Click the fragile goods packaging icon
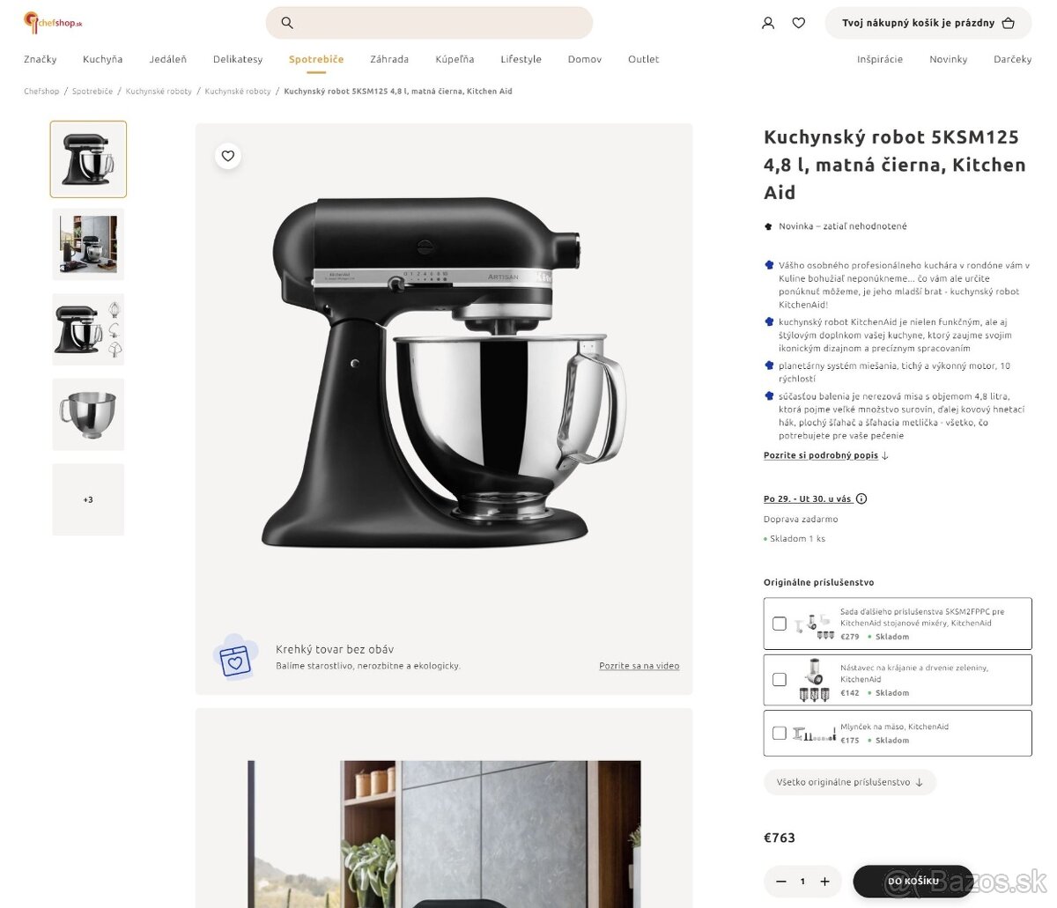The image size is (1057, 908). (x=235, y=657)
